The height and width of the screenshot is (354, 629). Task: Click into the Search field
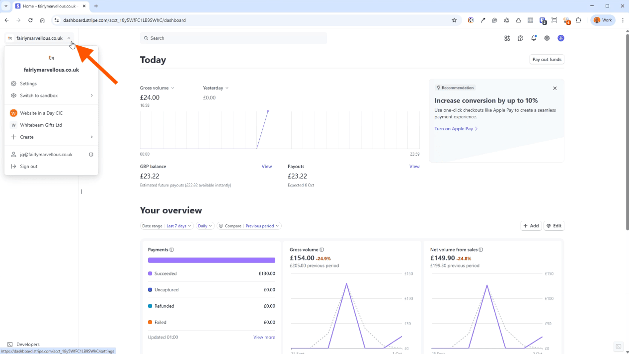point(234,38)
